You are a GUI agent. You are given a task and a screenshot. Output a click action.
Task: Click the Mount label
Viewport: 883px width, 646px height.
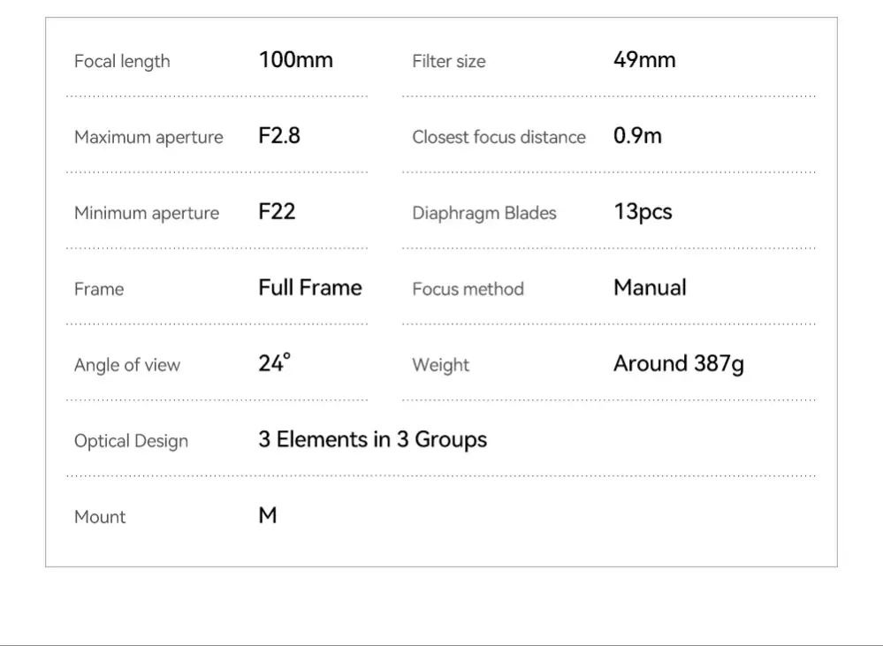coord(100,518)
